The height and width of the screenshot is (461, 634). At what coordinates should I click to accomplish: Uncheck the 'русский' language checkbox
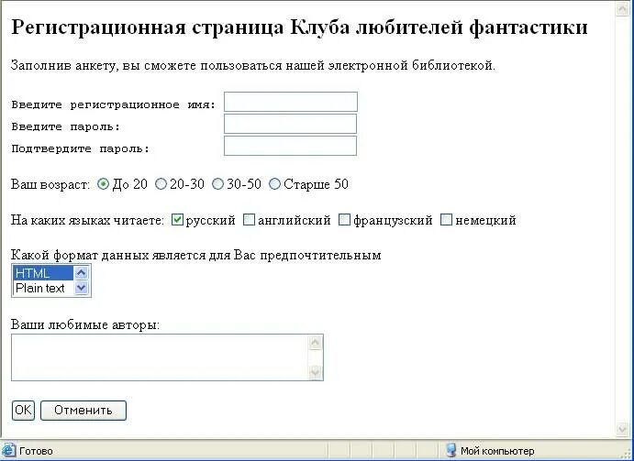click(177, 220)
